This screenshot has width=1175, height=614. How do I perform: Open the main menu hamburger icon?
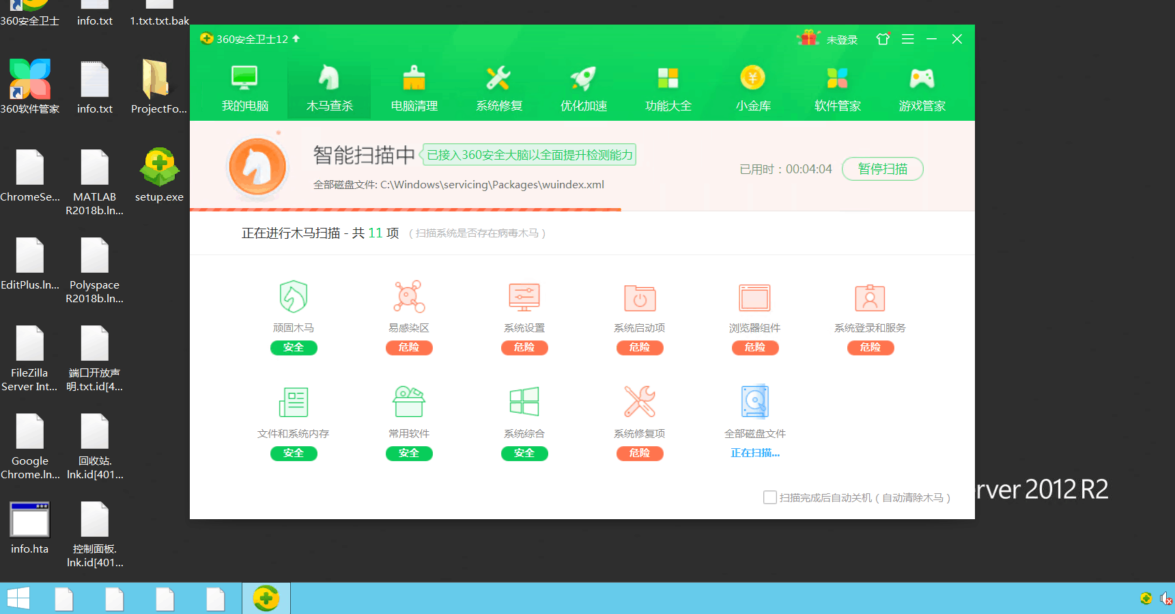pos(907,39)
